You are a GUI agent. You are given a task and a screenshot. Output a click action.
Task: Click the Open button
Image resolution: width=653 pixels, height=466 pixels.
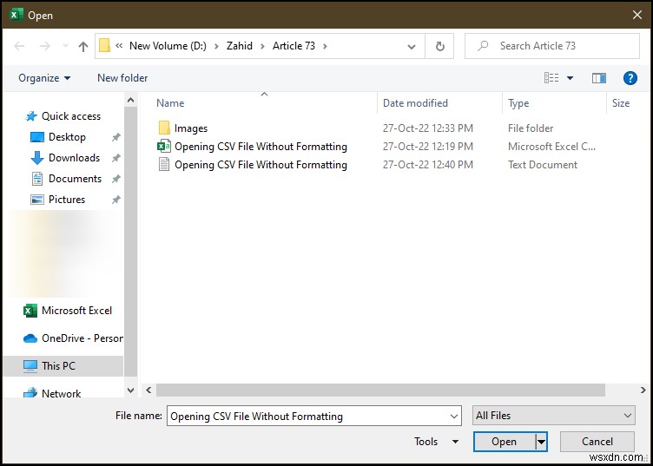pyautogui.click(x=505, y=442)
